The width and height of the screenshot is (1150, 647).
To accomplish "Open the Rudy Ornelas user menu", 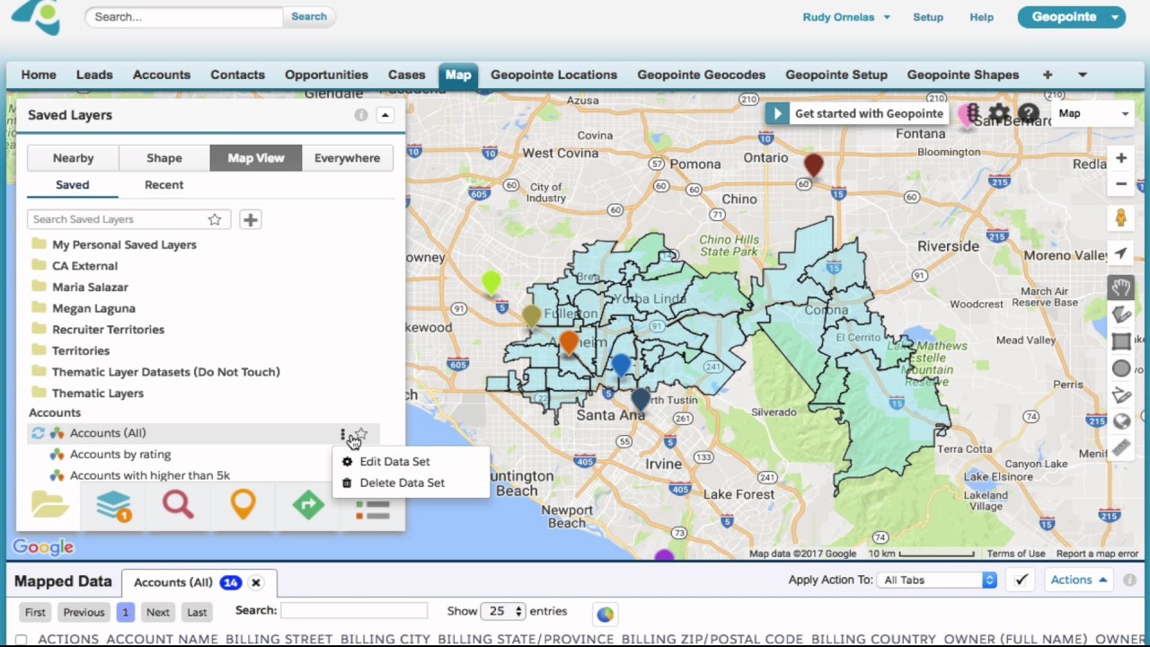I will click(846, 17).
